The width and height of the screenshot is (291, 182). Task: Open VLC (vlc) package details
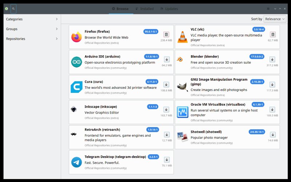[227, 37]
